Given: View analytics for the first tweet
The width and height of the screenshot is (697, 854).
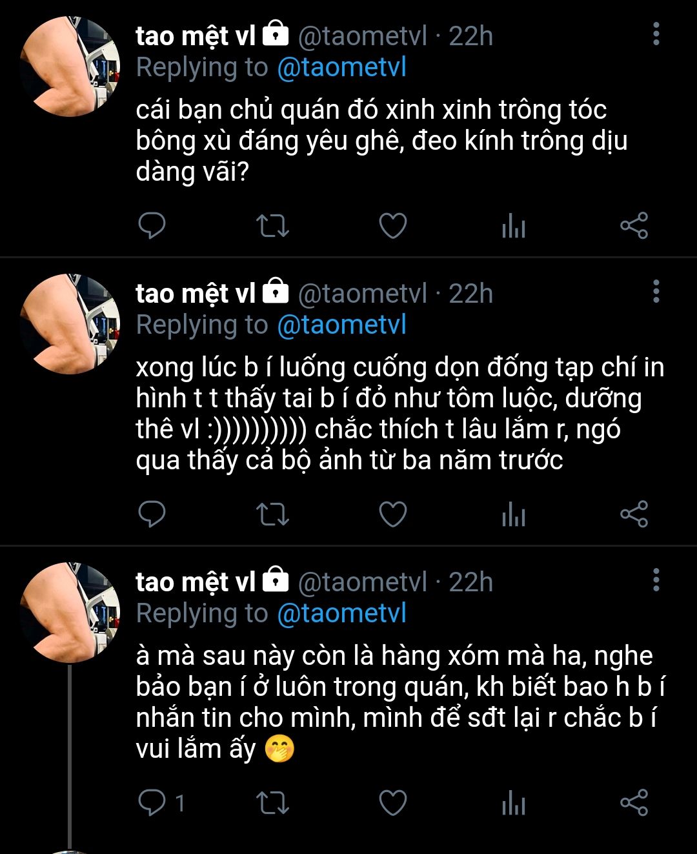Looking at the screenshot, I should (513, 227).
